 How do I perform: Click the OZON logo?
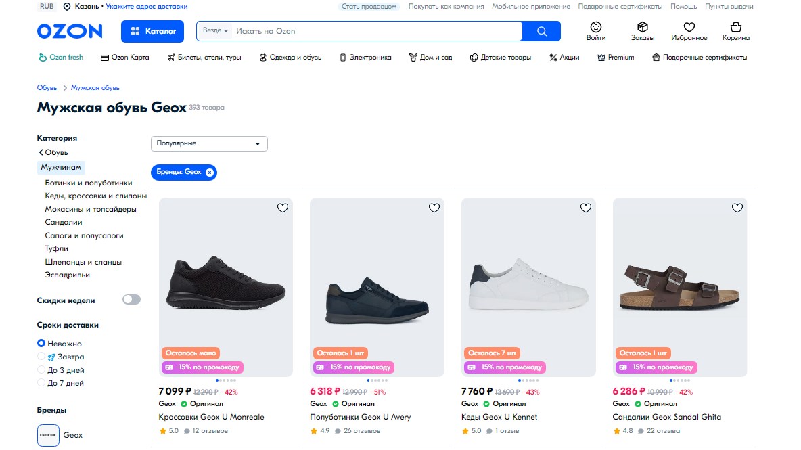(x=70, y=31)
